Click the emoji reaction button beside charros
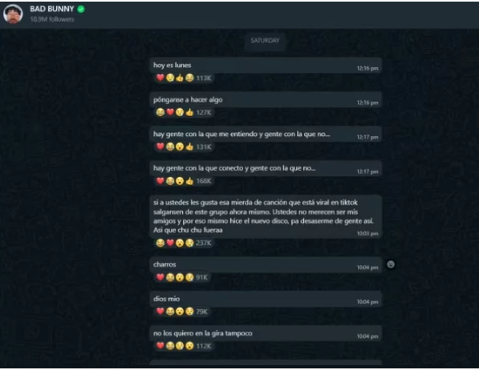 pos(391,264)
